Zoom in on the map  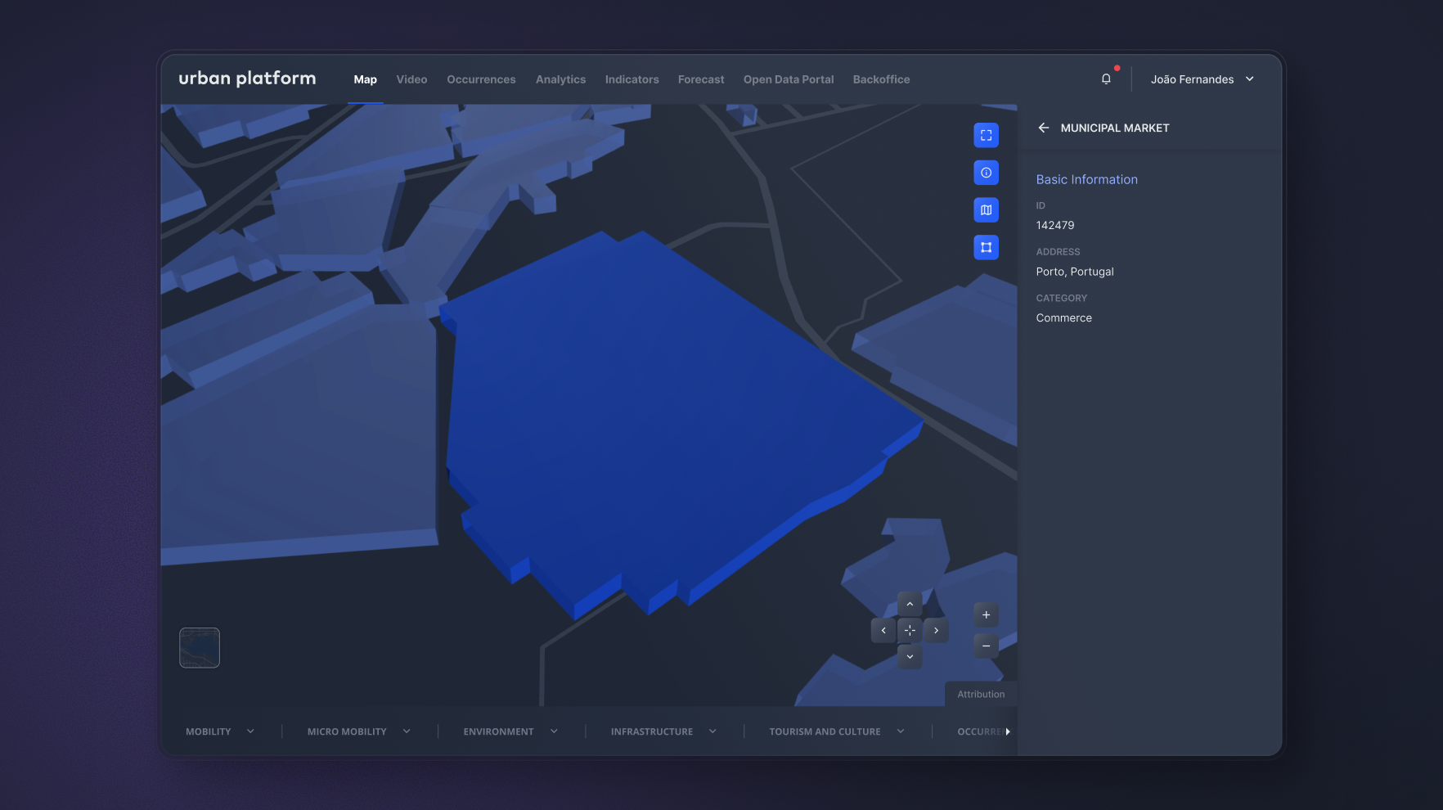click(986, 615)
